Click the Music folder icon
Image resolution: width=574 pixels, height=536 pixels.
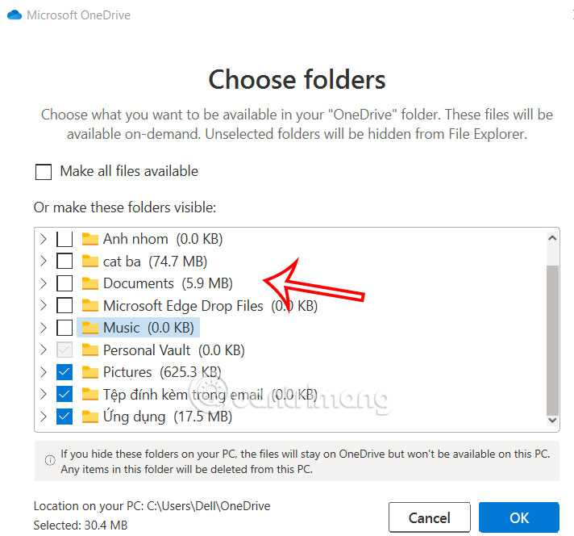click(x=89, y=328)
